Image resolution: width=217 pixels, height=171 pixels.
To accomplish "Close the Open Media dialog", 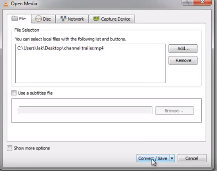I will 202,2.
